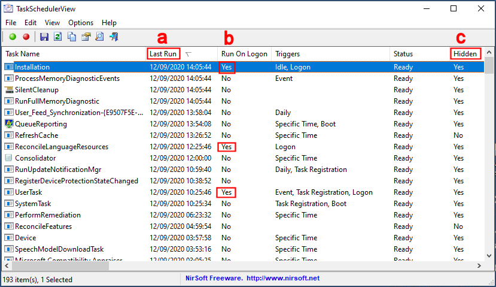Sort by the Status column header
Screen dimensions: 496x287
[403, 54]
